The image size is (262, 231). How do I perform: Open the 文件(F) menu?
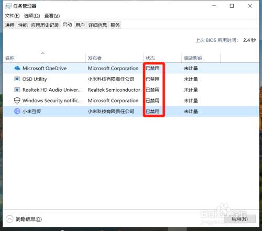[12, 16]
